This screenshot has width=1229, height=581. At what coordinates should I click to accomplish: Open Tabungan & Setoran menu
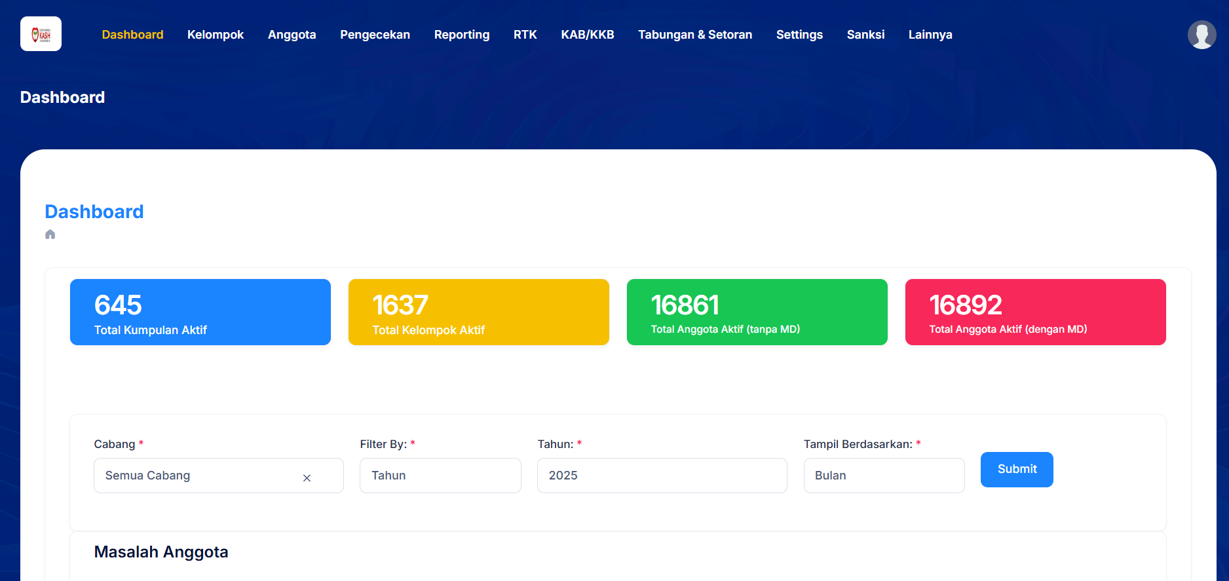pos(695,35)
